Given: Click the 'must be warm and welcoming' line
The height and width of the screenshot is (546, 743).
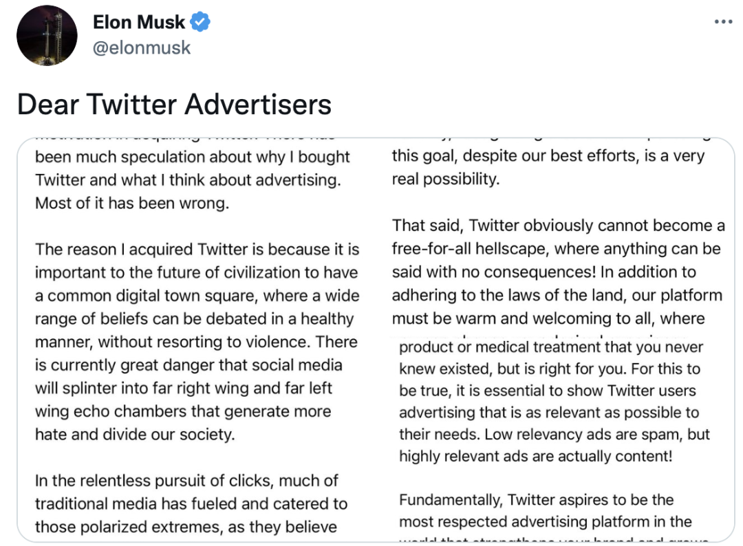Looking at the screenshot, I should [x=548, y=318].
